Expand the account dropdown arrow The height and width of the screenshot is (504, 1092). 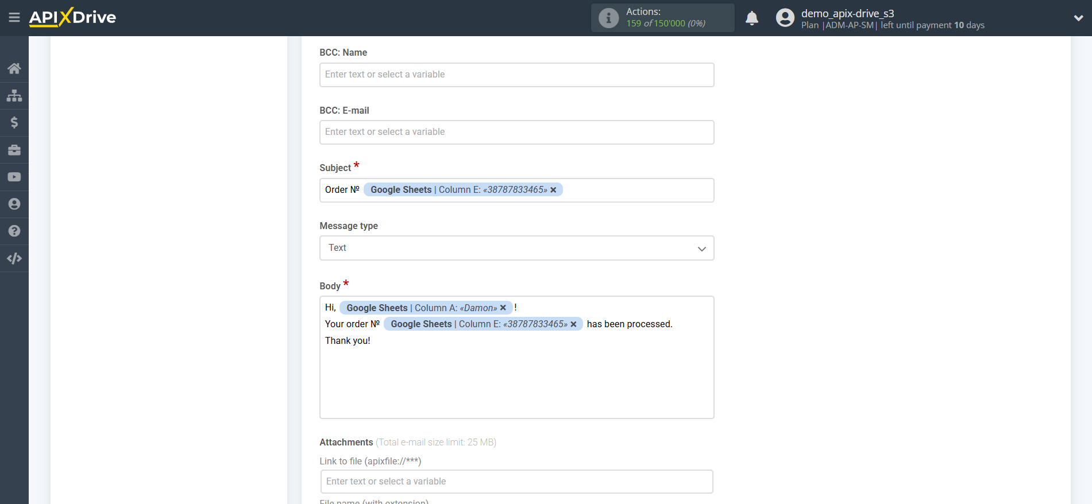(x=1078, y=18)
